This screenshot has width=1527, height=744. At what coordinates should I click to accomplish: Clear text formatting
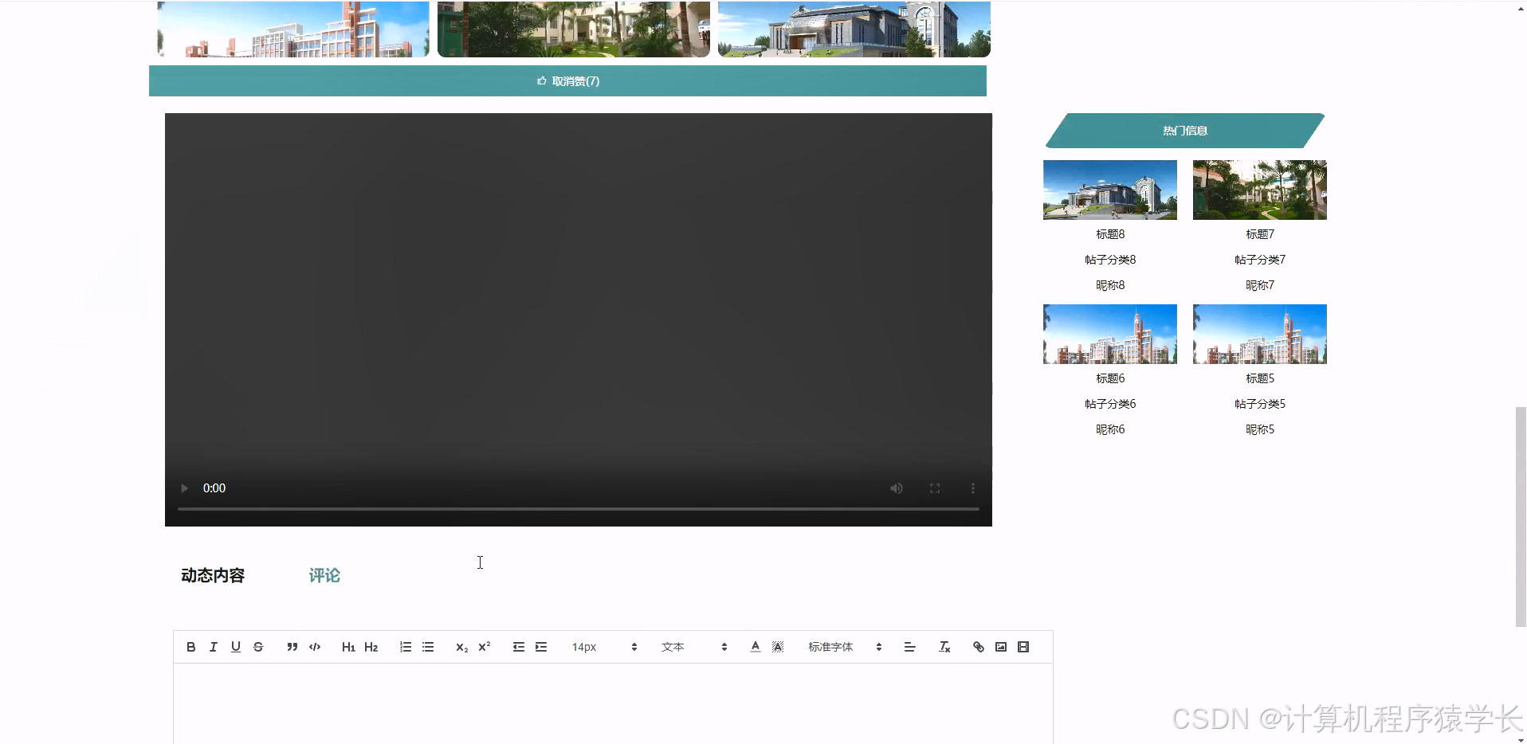(944, 647)
